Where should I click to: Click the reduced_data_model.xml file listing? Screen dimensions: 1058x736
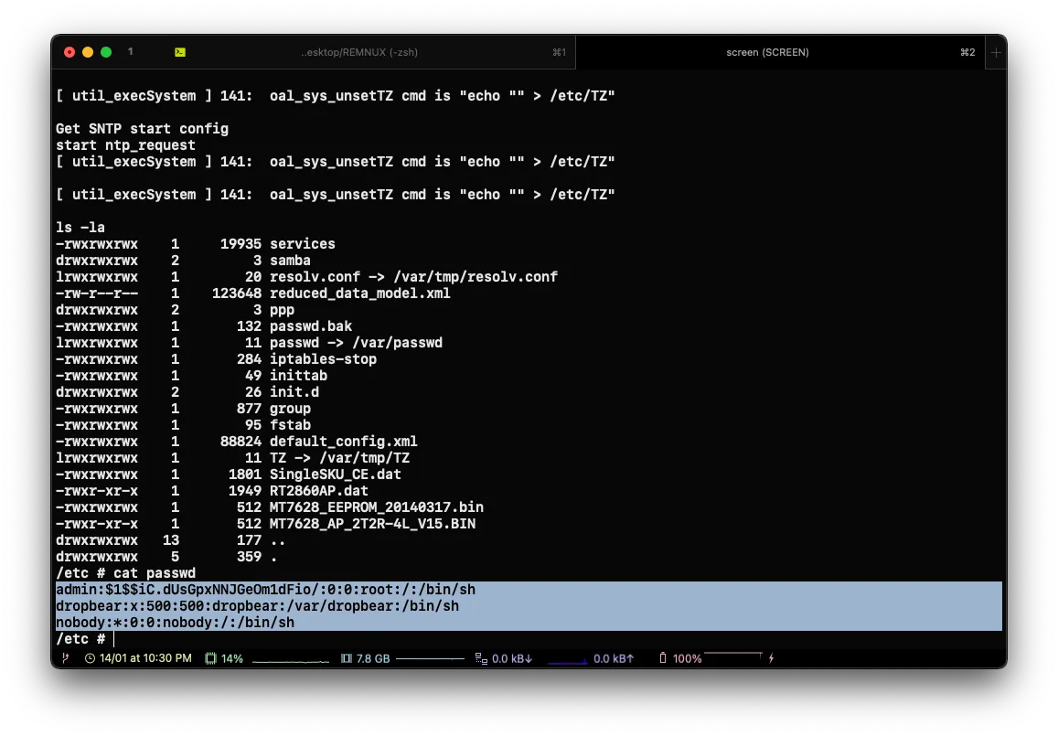tap(359, 293)
